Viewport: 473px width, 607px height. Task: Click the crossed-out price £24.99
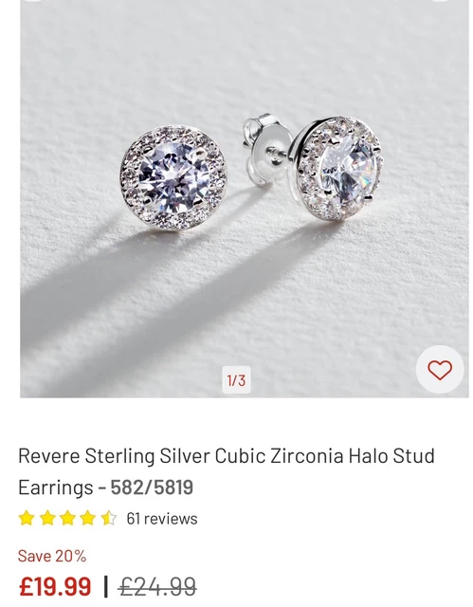pyautogui.click(x=157, y=586)
